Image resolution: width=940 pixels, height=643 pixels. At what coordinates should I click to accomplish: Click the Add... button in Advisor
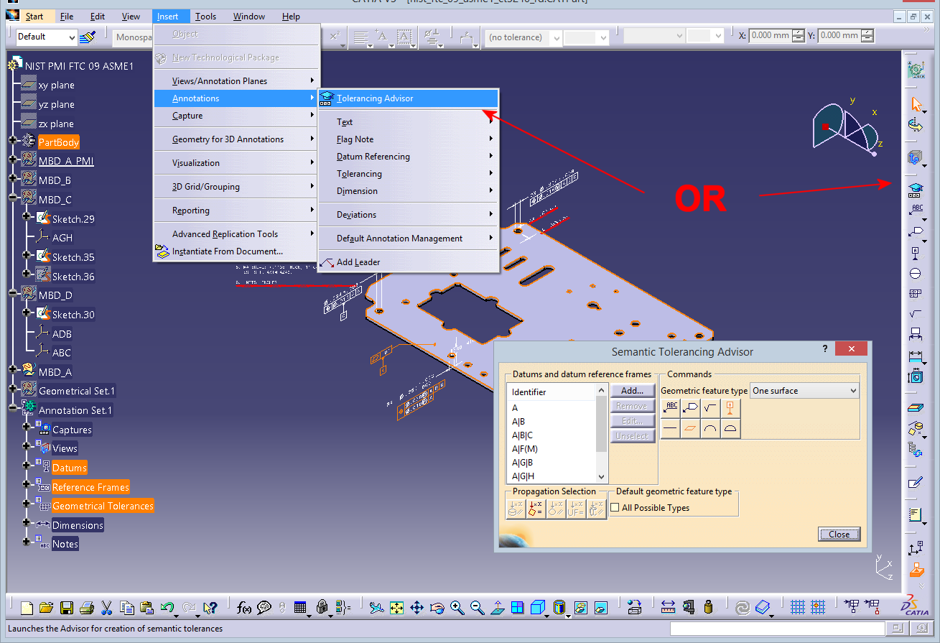click(x=633, y=391)
